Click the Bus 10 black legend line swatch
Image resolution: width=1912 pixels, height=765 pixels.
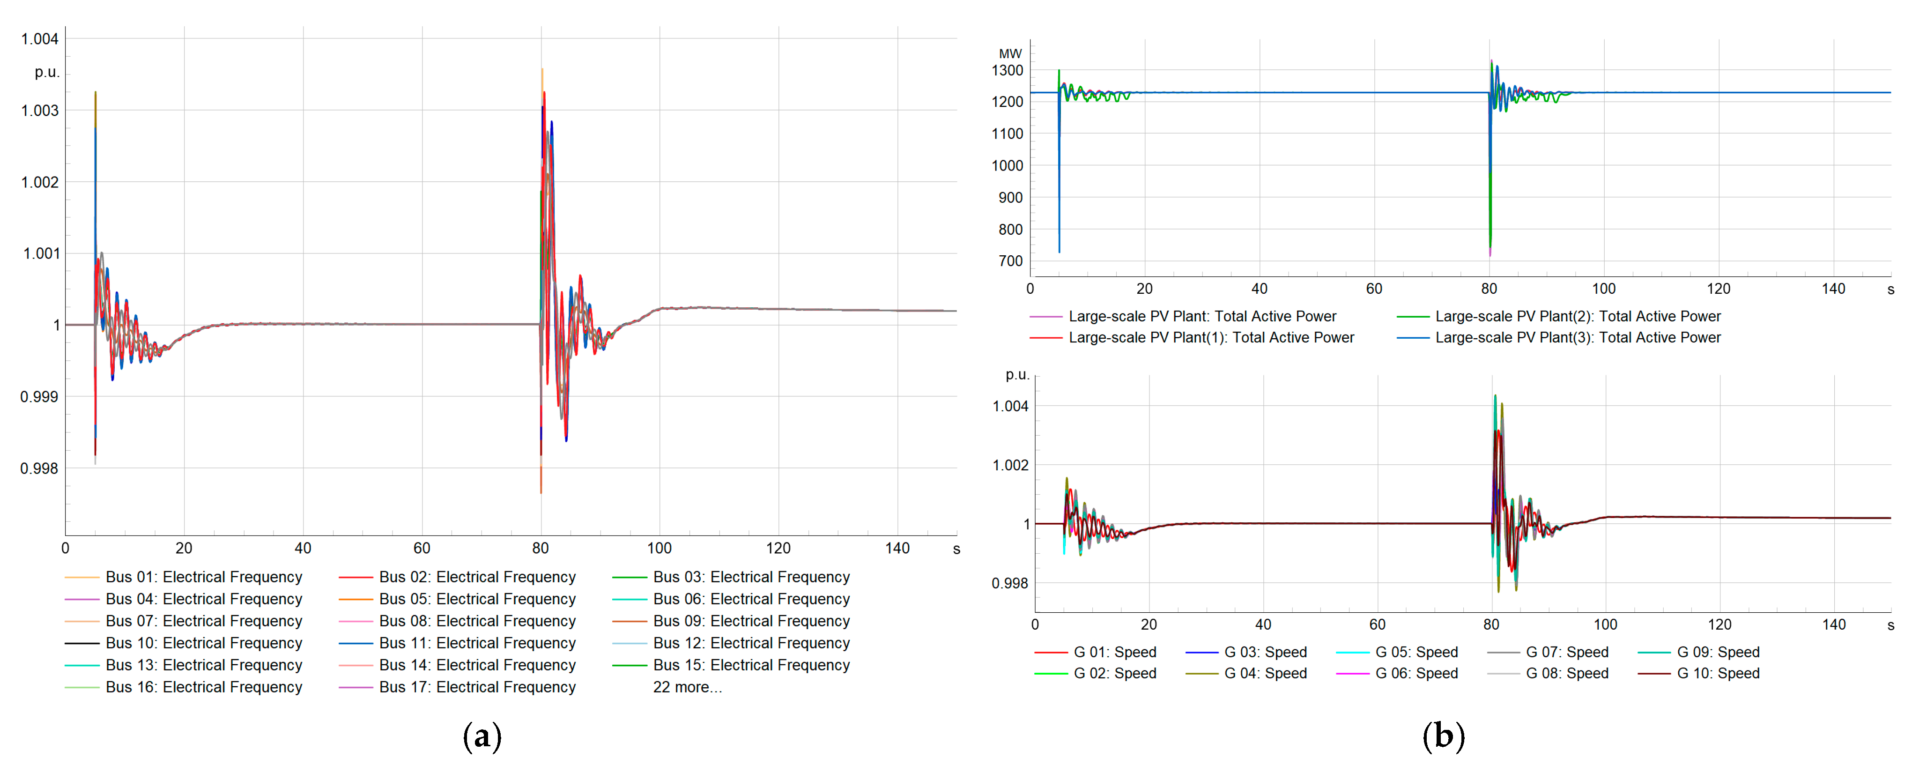pyautogui.click(x=82, y=643)
